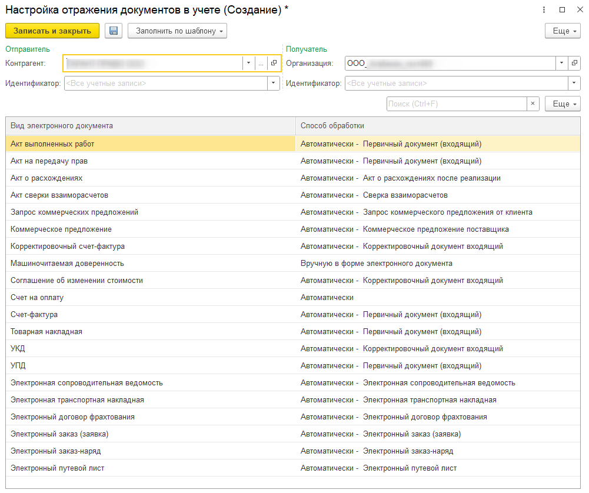Image resolution: width=589 pixels, height=493 pixels.
Task: Click the floppy disk save icon
Action: pos(114,31)
